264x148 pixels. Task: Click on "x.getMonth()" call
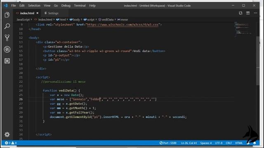pyautogui.click(x=76, y=108)
